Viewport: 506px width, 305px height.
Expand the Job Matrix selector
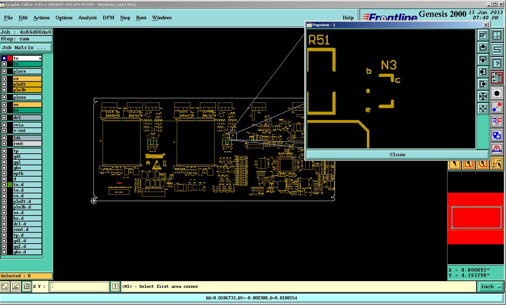pyautogui.click(x=26, y=48)
